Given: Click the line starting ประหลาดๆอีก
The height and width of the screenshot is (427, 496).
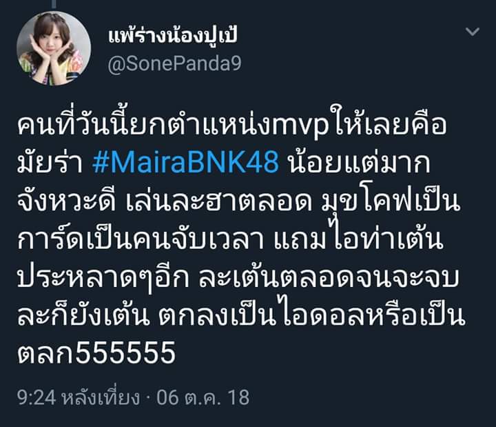Looking at the screenshot, I should (238, 277).
